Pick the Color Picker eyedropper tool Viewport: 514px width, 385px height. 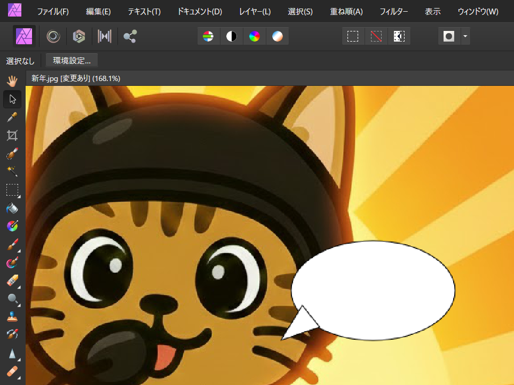(x=12, y=117)
